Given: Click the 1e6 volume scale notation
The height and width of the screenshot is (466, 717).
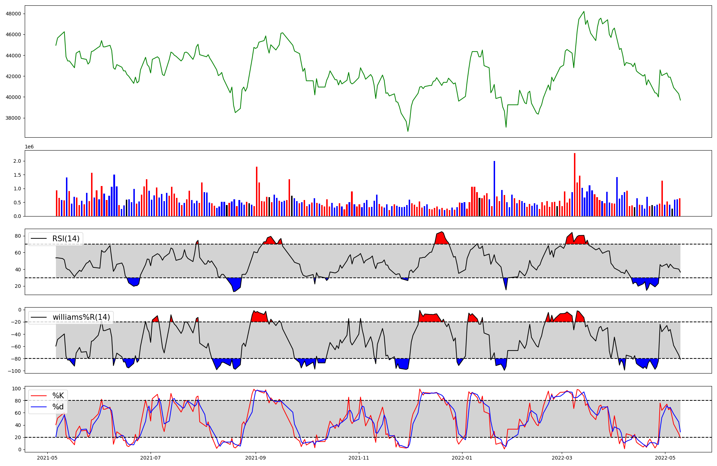Looking at the screenshot, I should pos(29,147).
